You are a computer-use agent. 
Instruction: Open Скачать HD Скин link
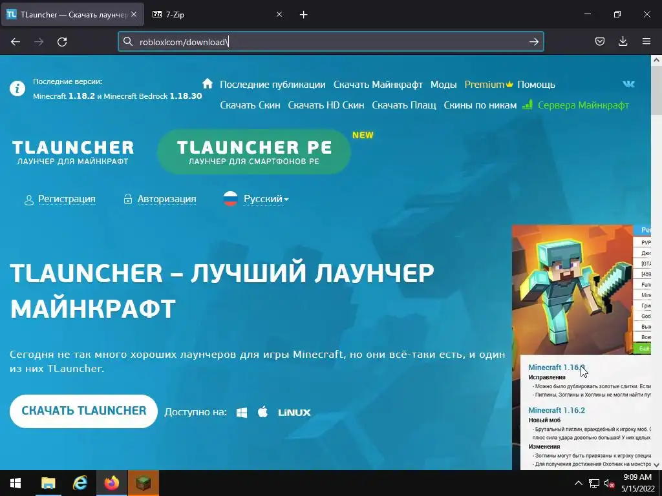(326, 105)
